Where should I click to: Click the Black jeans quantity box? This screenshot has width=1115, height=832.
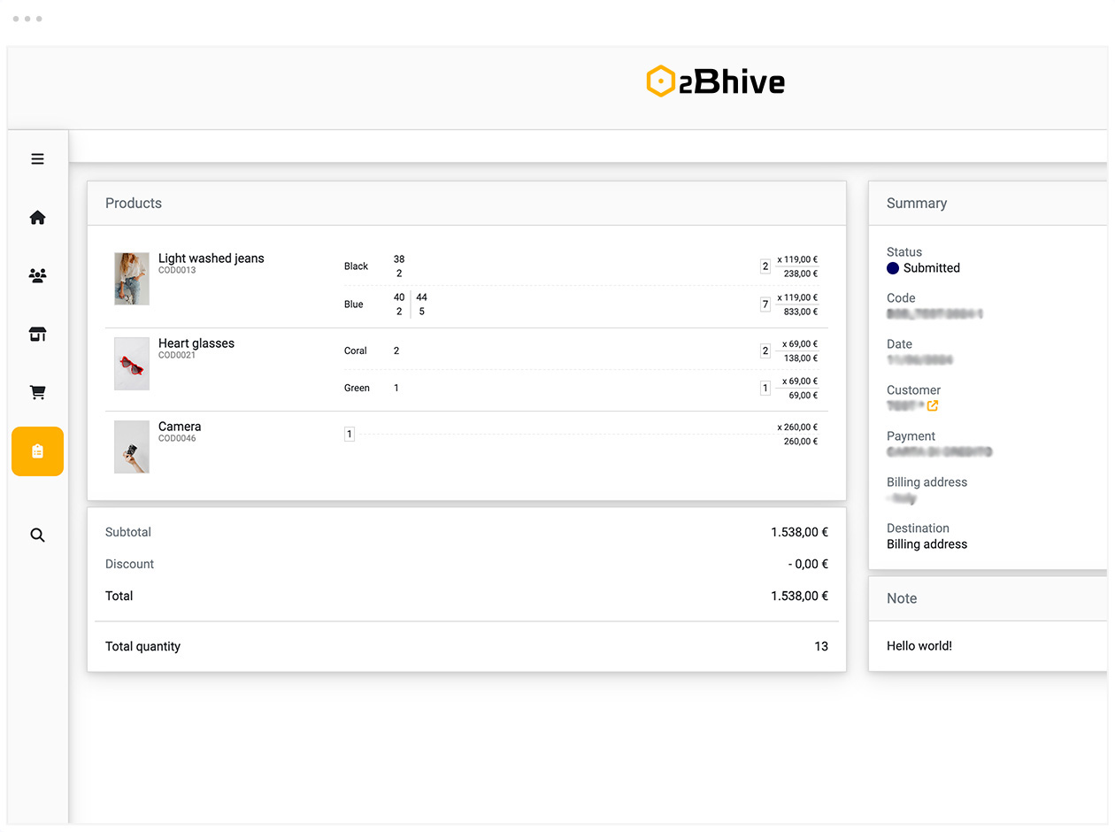[x=765, y=266]
